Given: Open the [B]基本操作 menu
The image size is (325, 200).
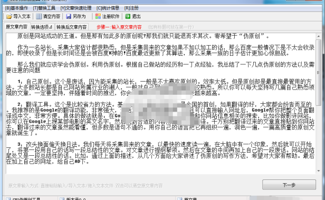Looking at the screenshot, I should (x=16, y=8).
